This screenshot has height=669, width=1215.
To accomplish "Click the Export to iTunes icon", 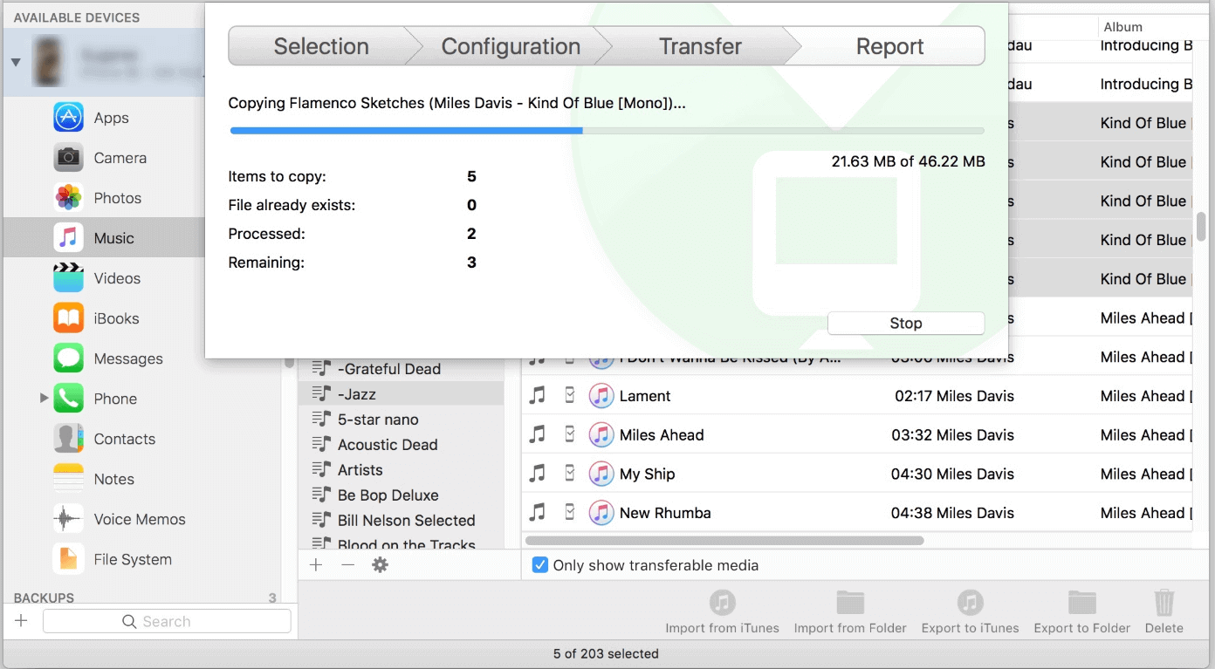I will tap(970, 603).
